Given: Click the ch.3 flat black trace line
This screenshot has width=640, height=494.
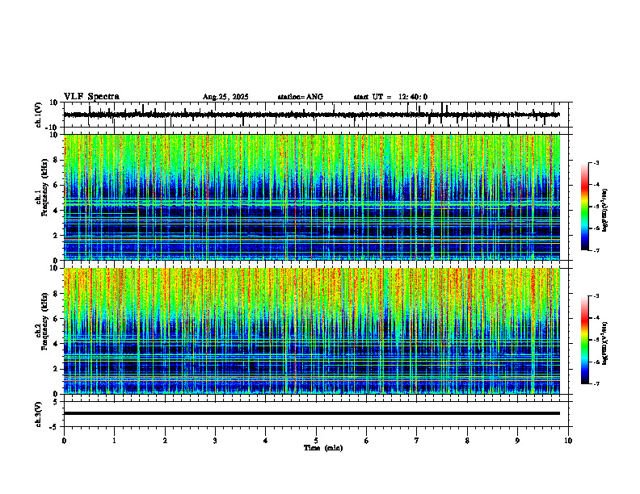Looking at the screenshot, I should click(x=311, y=413).
